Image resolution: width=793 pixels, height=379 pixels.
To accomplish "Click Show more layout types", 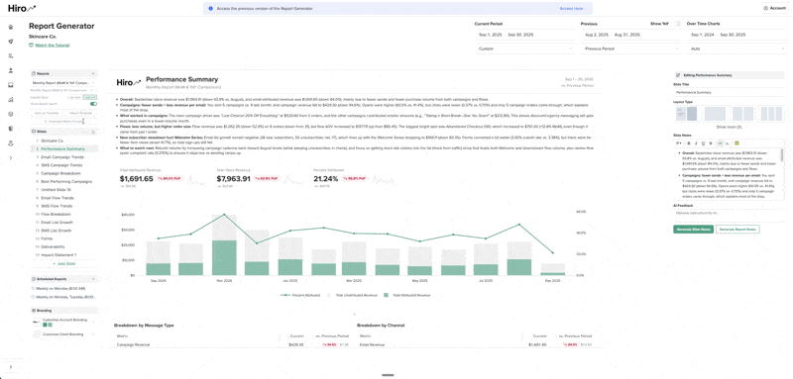I will coord(730,128).
